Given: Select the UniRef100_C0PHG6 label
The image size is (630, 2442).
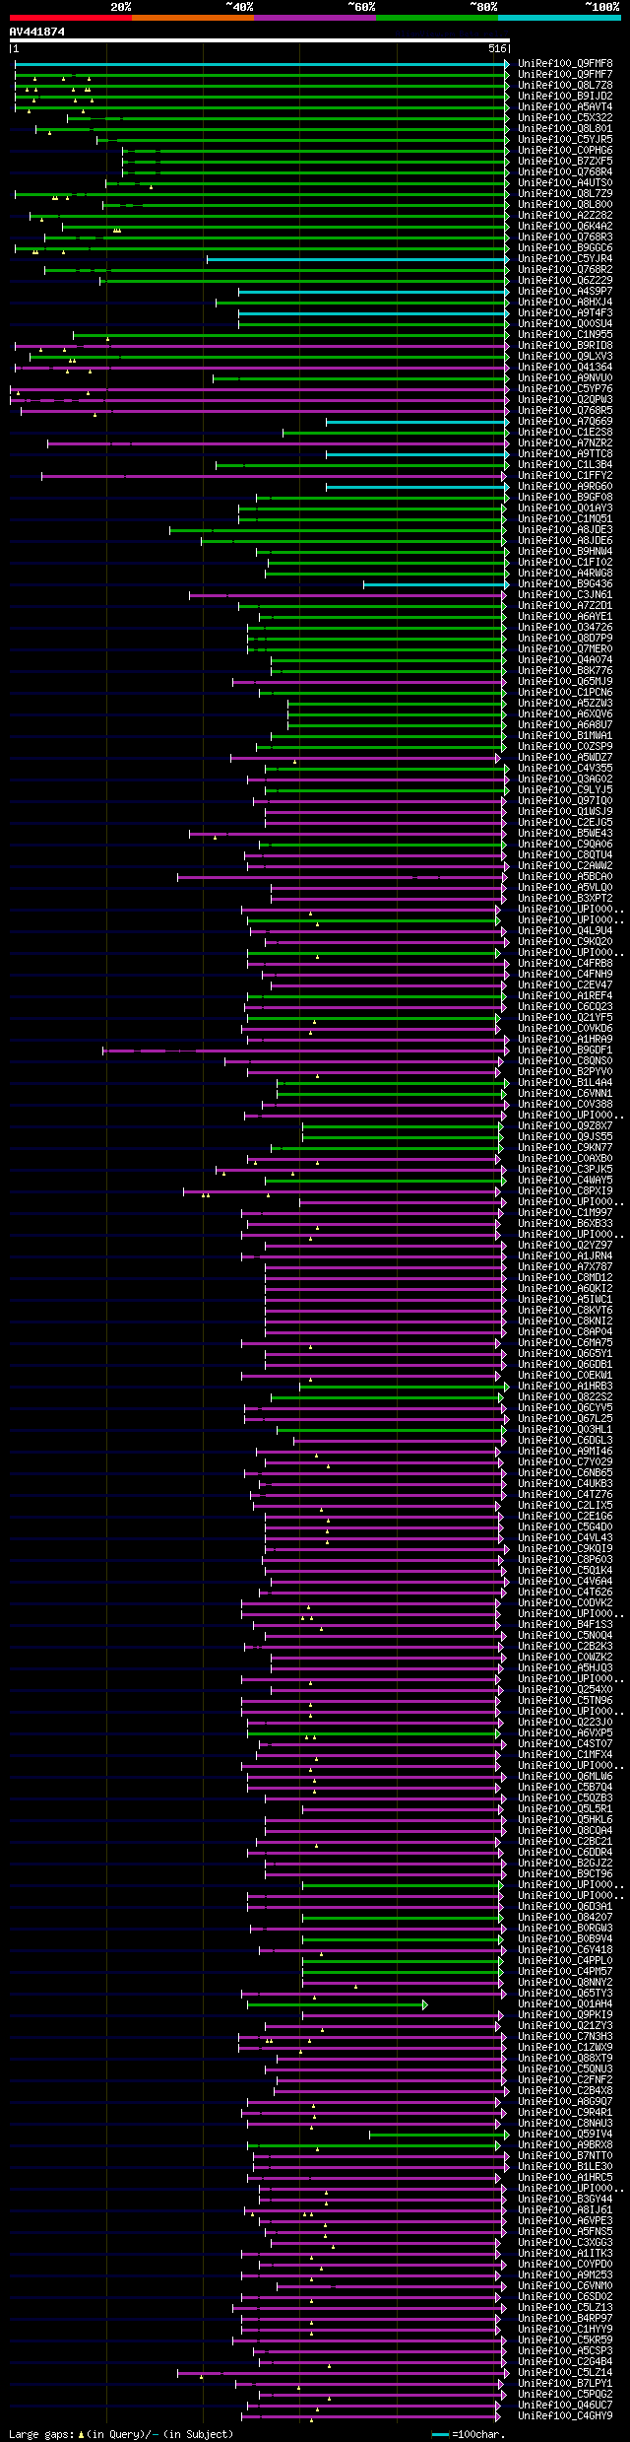Looking at the screenshot, I should tap(565, 151).
